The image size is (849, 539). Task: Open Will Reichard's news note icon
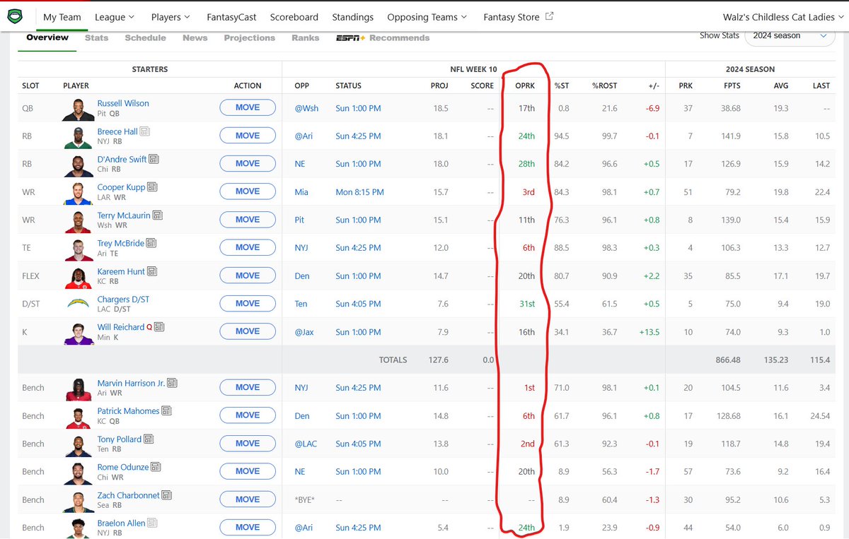click(x=159, y=327)
